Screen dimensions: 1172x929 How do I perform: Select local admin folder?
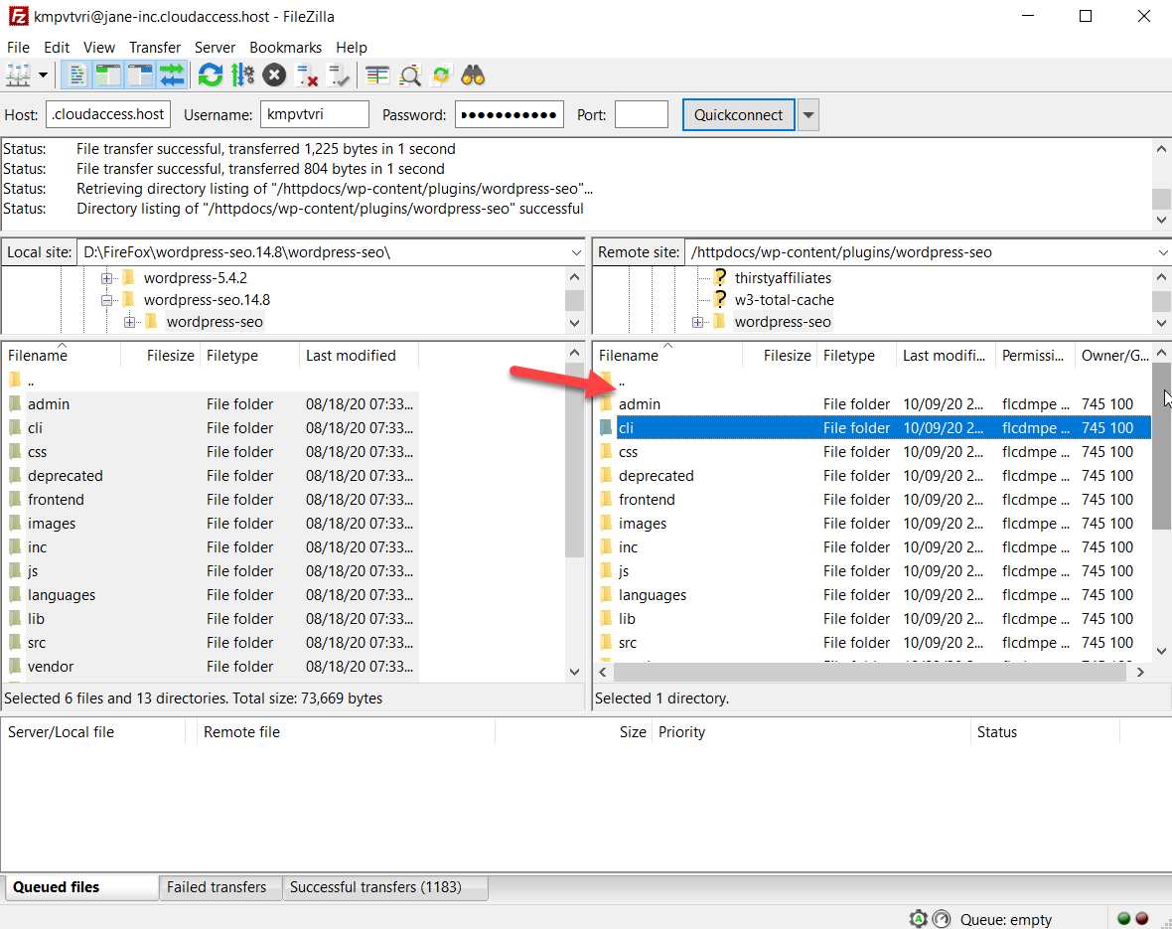coord(210,404)
